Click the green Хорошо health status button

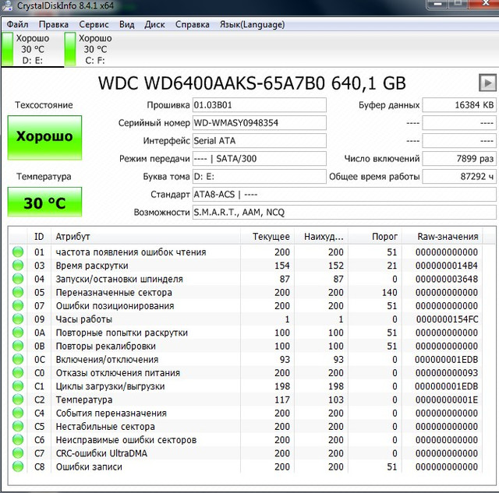(x=44, y=137)
